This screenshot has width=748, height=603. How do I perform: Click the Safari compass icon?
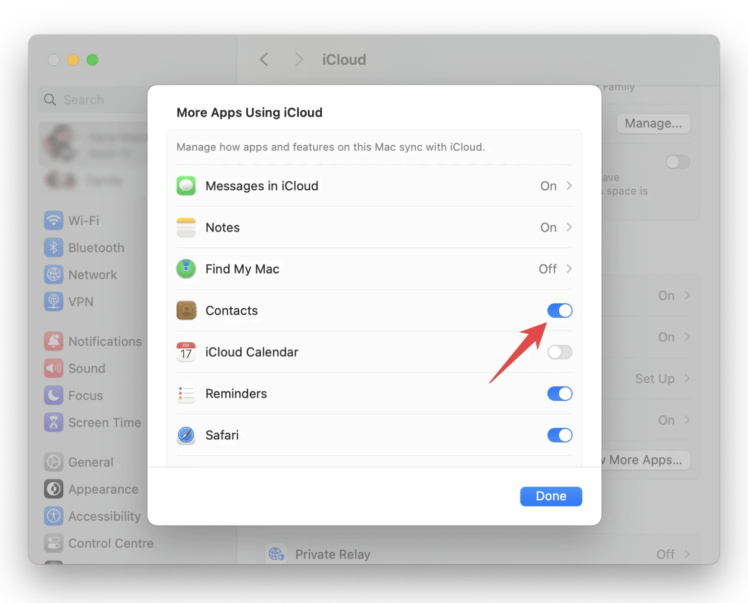[186, 435]
